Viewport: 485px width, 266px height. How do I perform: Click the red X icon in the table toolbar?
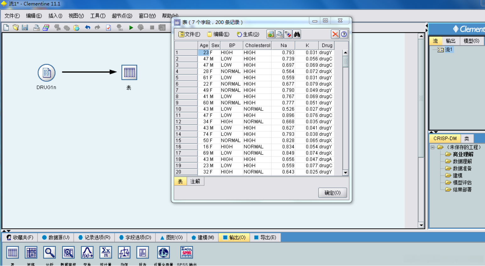[x=335, y=34]
